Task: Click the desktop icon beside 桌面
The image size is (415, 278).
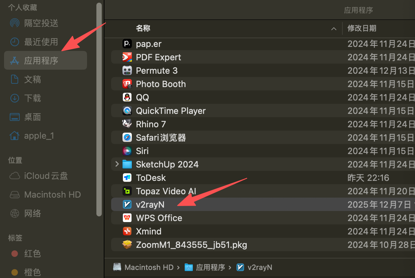Action: click(x=15, y=117)
